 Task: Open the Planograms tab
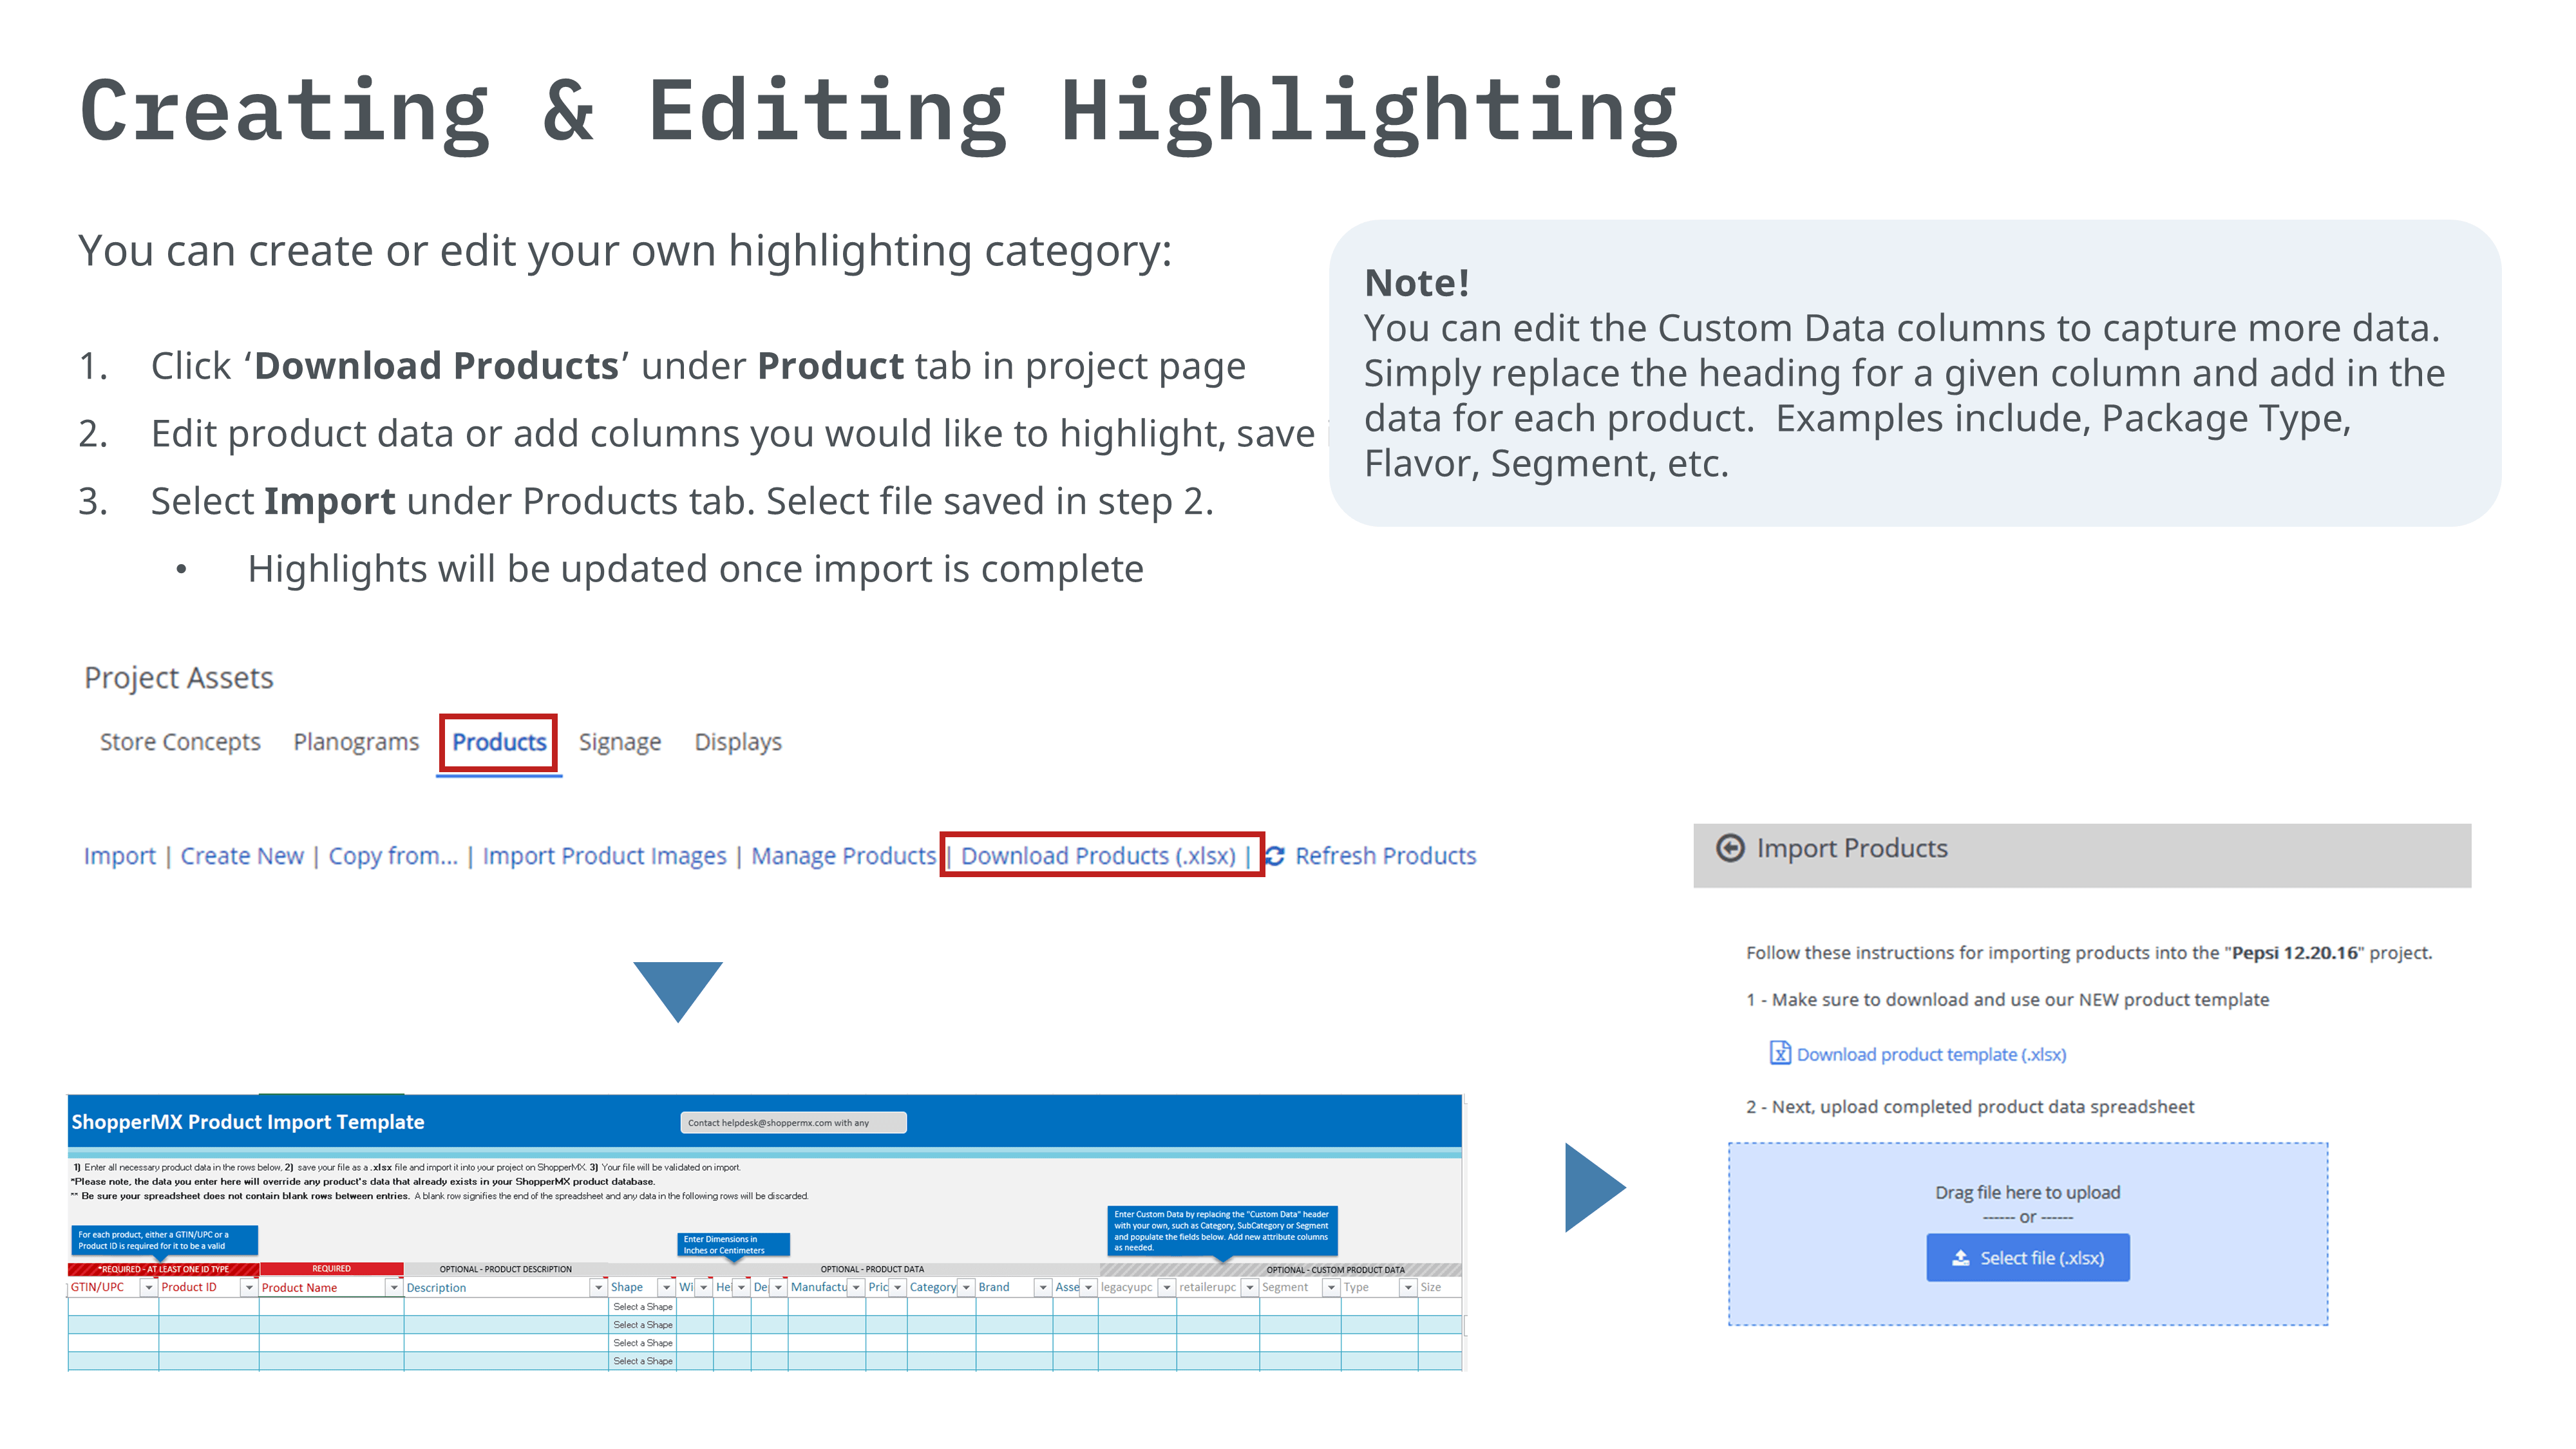coord(356,742)
